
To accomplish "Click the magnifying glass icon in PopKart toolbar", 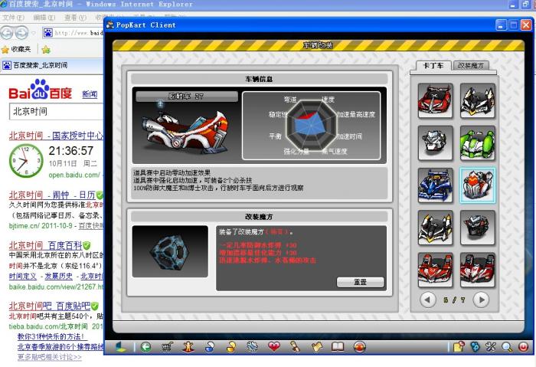I will [507, 347].
